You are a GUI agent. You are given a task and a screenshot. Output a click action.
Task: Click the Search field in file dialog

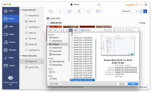coord(131,30)
